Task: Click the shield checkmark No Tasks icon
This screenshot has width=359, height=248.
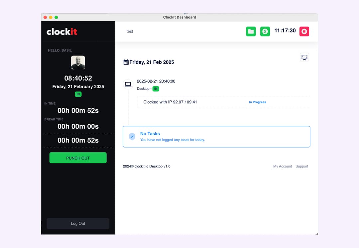Action: point(132,136)
